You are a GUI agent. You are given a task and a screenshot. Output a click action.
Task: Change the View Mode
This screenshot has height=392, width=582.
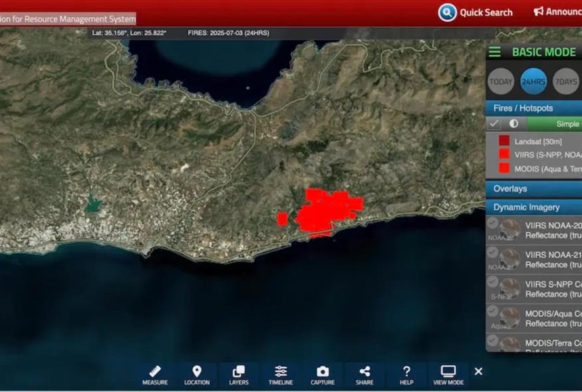448,375
